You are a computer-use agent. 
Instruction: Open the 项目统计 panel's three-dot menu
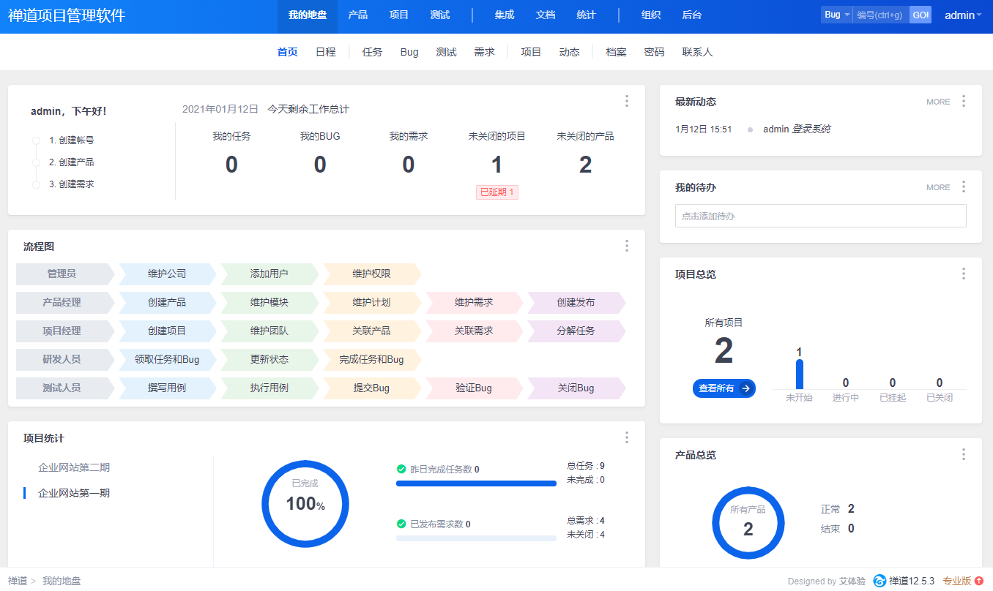626,437
